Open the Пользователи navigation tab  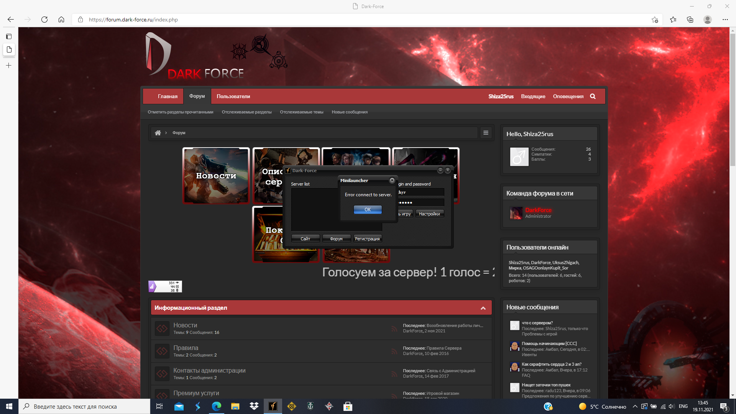click(233, 96)
